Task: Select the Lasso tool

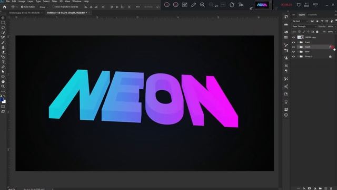Action: click(x=3, y=27)
